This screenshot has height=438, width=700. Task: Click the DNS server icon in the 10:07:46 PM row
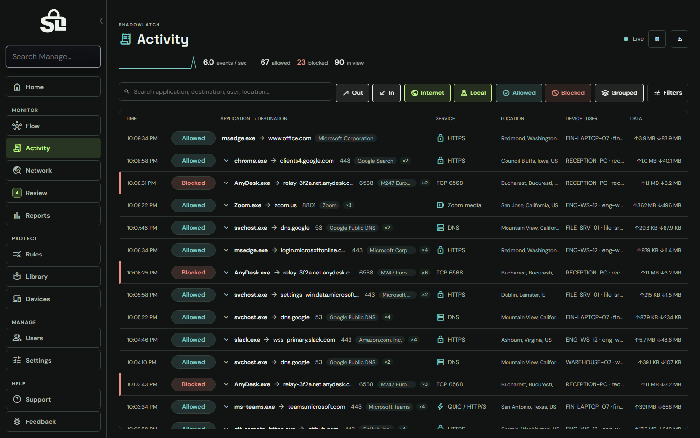tap(440, 228)
